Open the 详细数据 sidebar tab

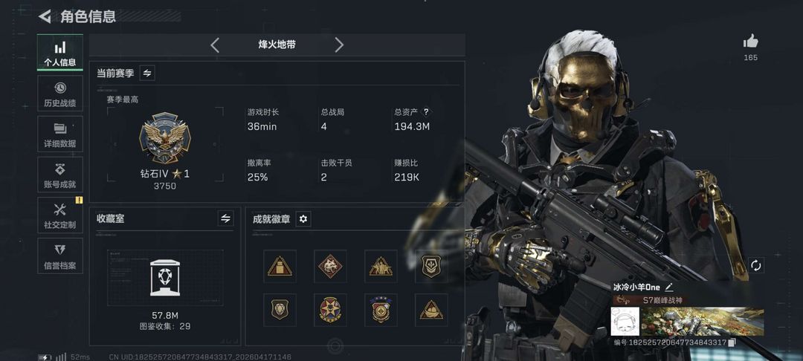[x=60, y=134]
